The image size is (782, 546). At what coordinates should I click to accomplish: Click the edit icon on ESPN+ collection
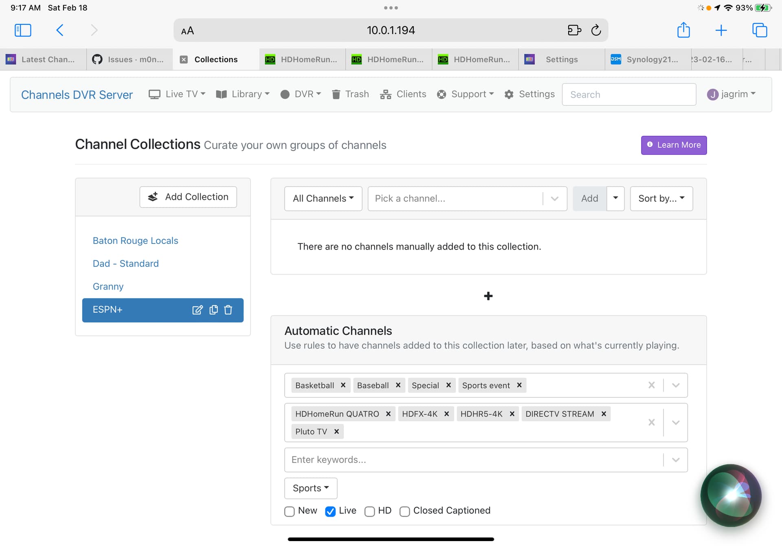197,310
